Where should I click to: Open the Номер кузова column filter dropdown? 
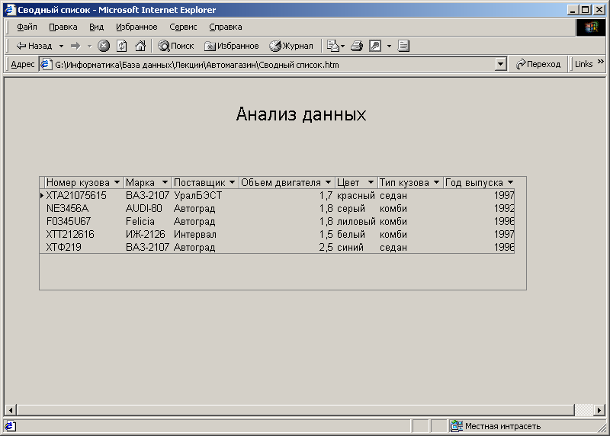(x=117, y=182)
